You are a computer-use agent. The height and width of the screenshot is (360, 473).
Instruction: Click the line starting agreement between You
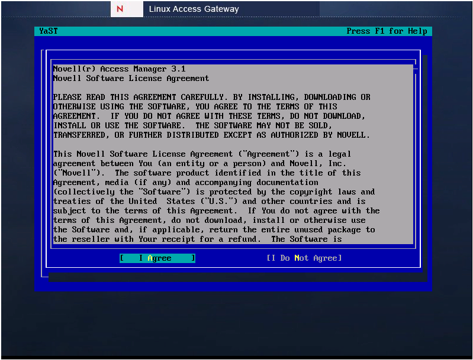click(200, 163)
